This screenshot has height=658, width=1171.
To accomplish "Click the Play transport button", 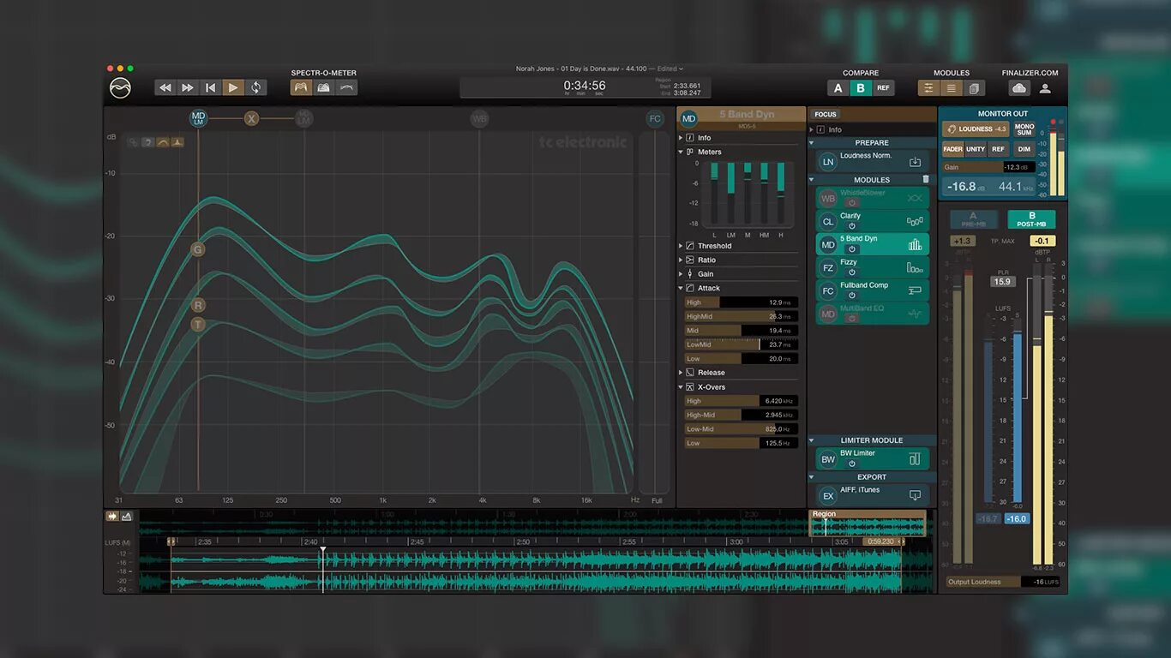I will pos(232,87).
